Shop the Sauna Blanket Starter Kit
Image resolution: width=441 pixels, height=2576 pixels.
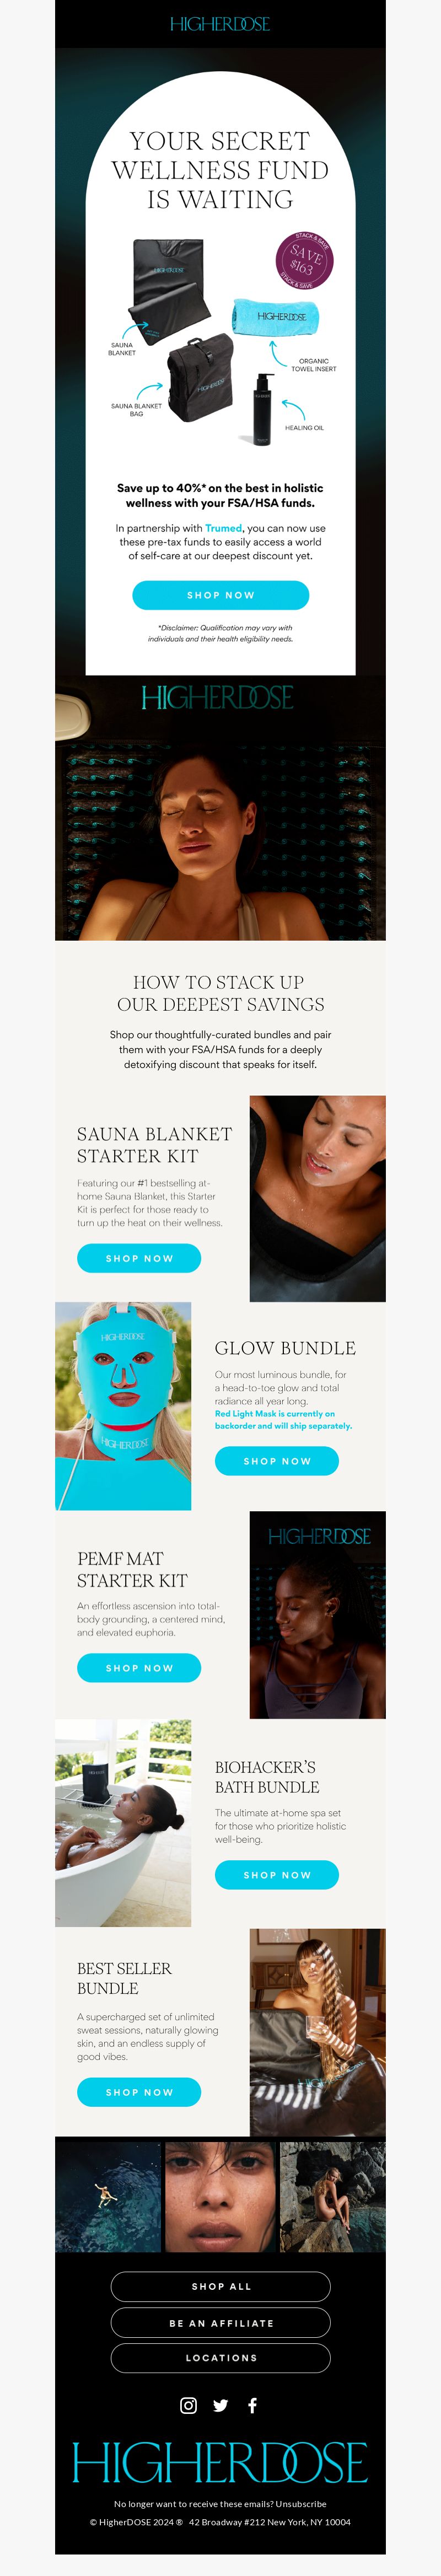[x=139, y=1258]
